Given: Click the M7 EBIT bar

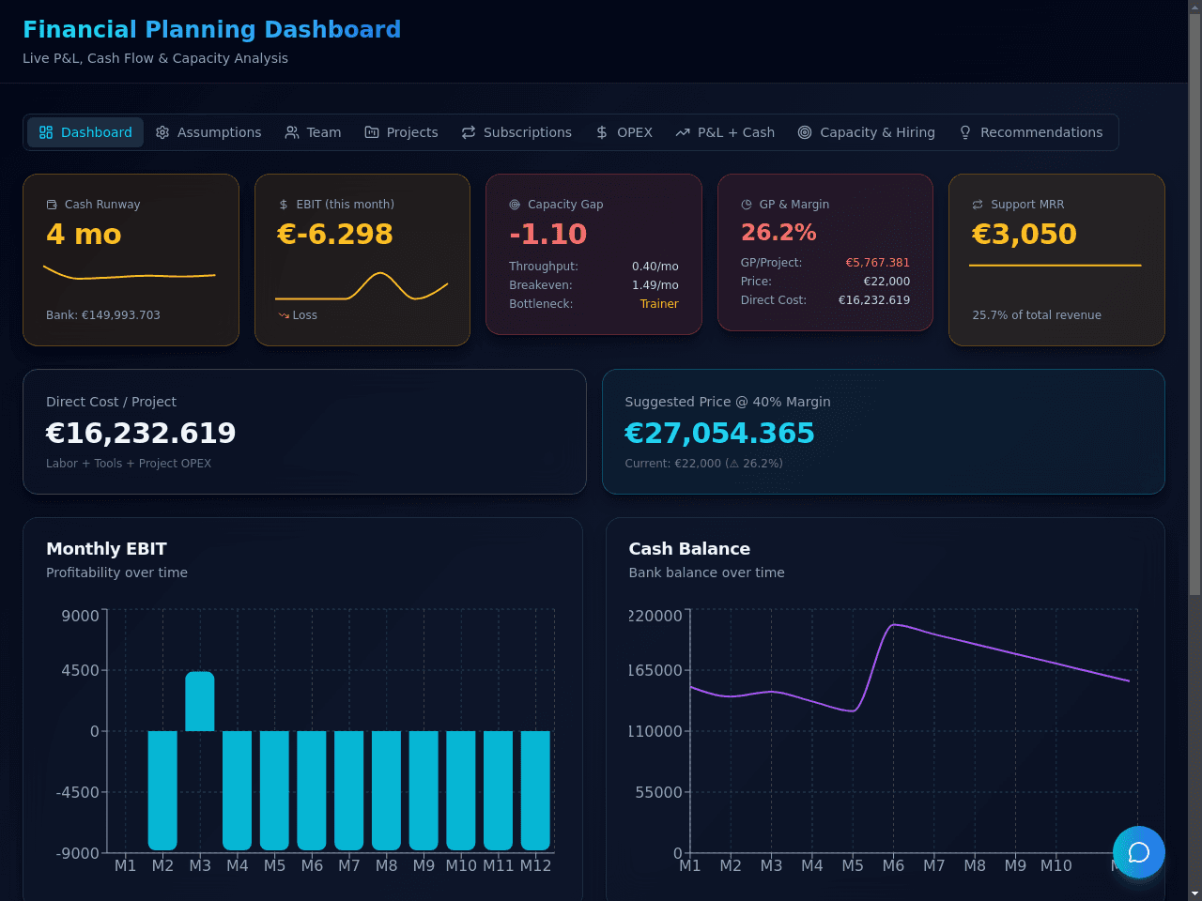Looking at the screenshot, I should click(x=349, y=790).
